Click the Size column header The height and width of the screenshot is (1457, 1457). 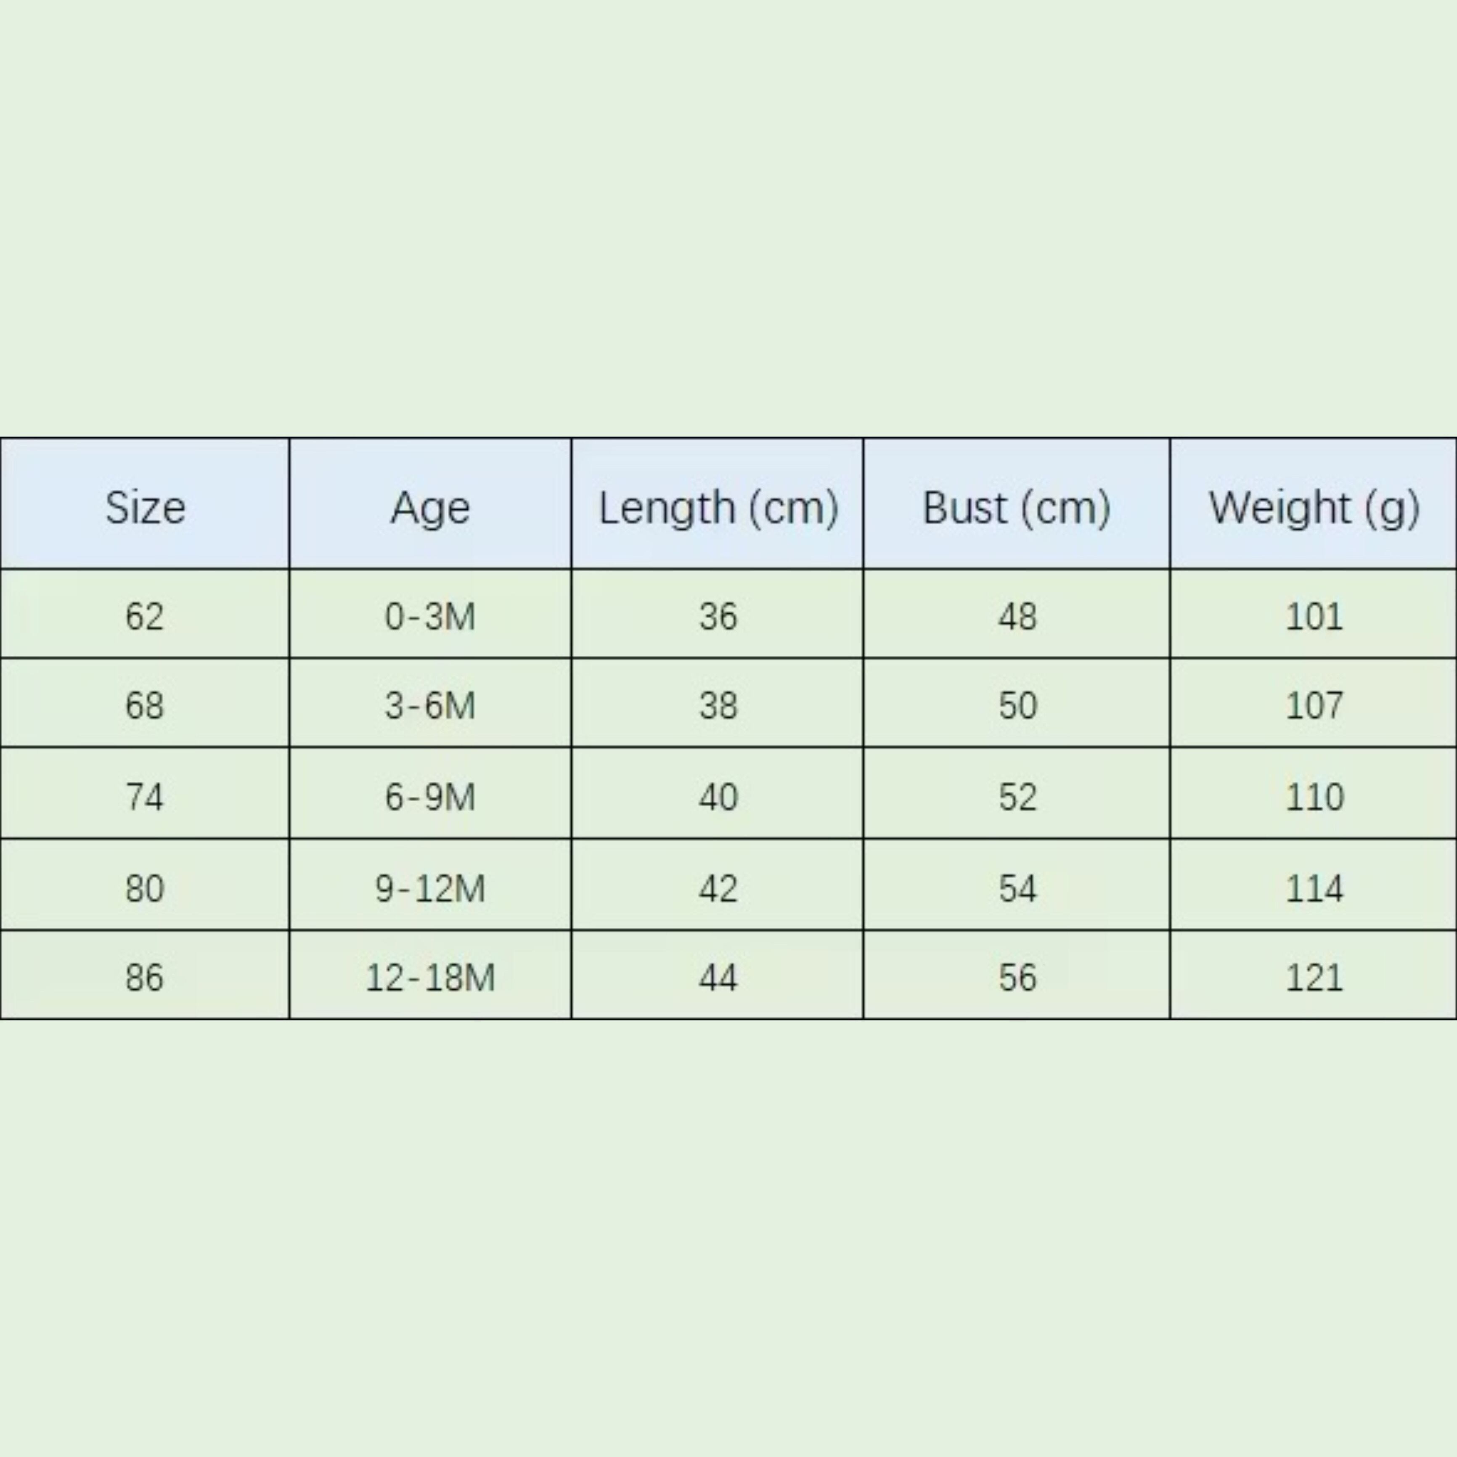click(145, 507)
